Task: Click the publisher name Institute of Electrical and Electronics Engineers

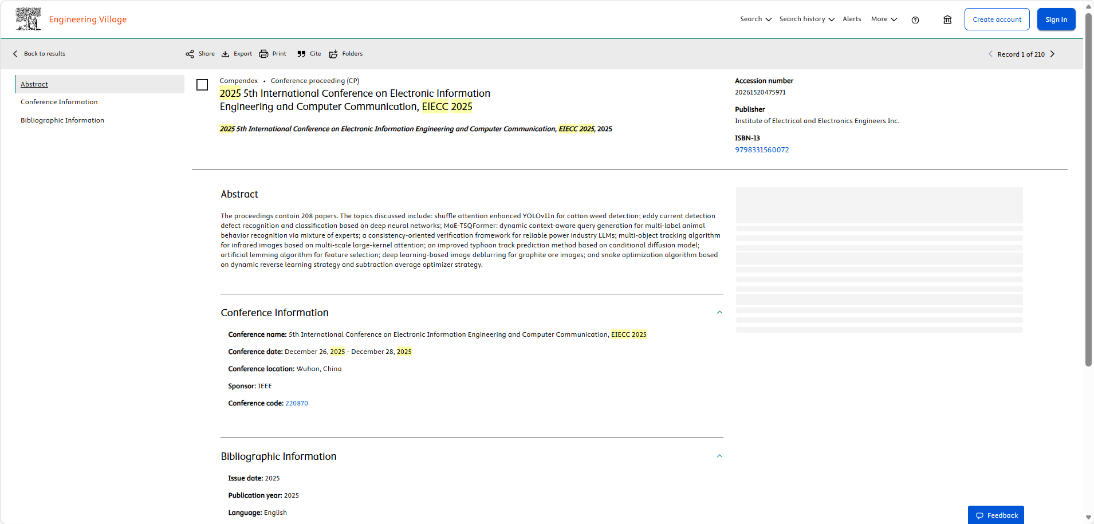Action: pos(817,121)
